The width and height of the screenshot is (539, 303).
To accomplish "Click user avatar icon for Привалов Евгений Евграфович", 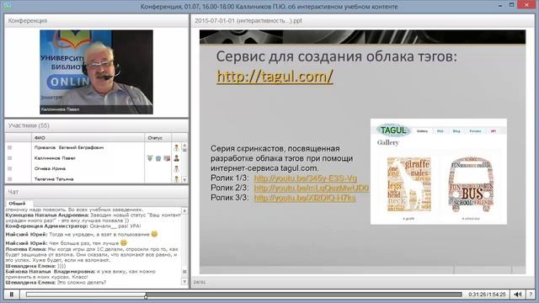I will (x=176, y=148).
